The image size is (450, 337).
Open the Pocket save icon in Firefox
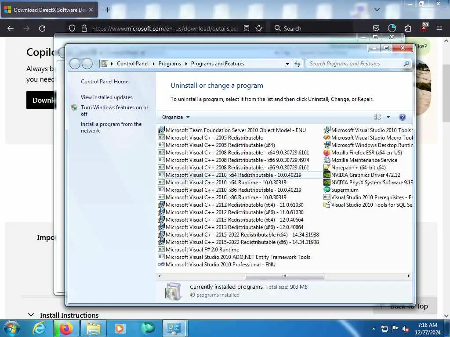tap(376, 28)
